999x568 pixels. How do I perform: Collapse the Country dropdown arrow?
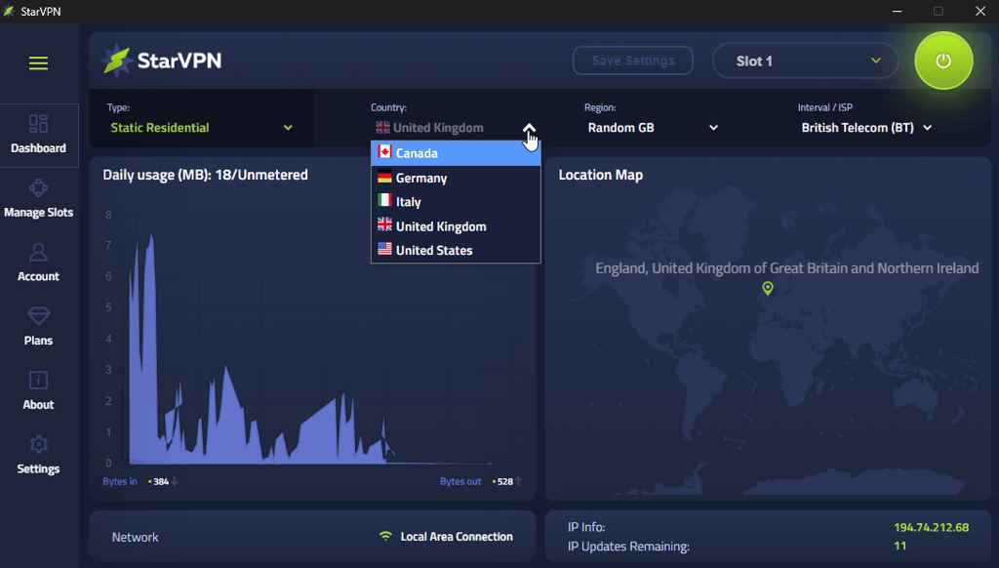(529, 128)
